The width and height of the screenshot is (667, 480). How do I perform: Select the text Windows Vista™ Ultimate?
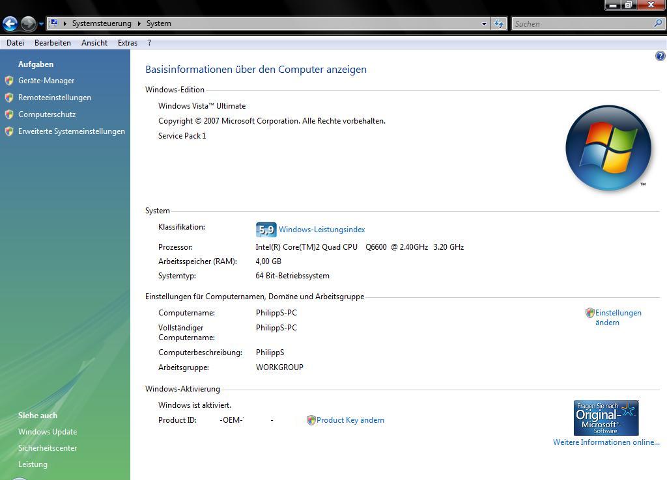coord(202,106)
